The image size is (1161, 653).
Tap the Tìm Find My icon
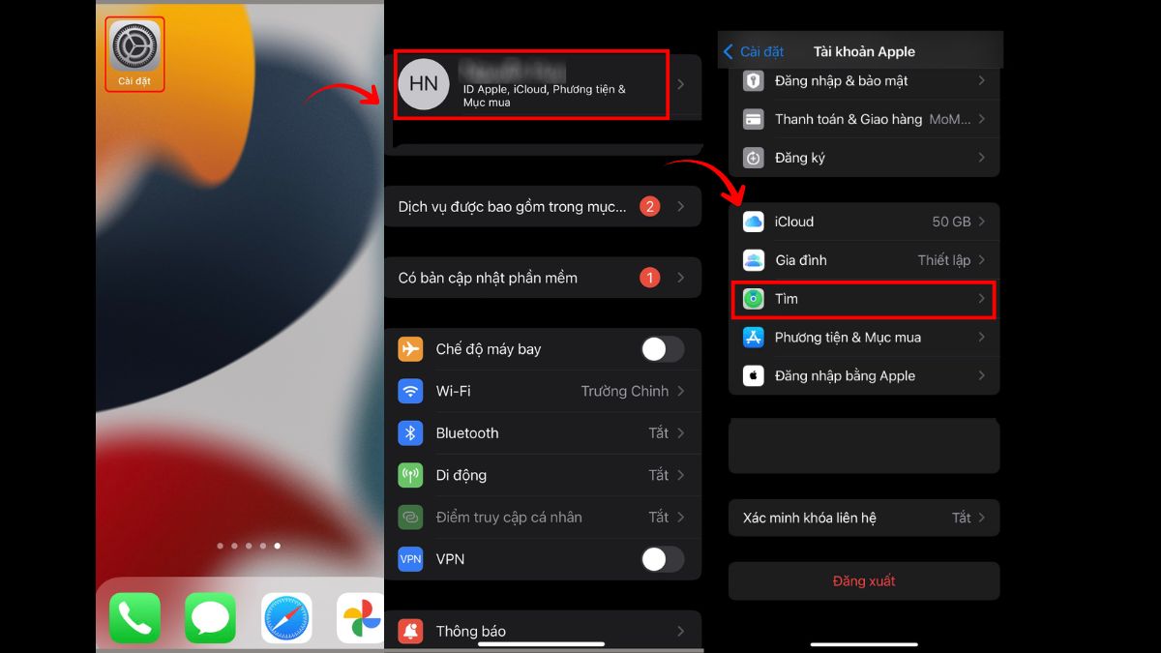(754, 299)
